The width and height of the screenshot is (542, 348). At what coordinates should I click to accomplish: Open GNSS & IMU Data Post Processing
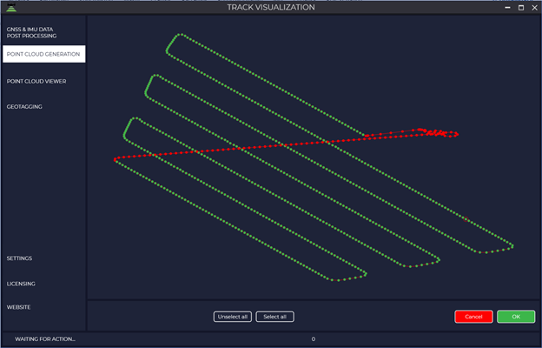30,32
